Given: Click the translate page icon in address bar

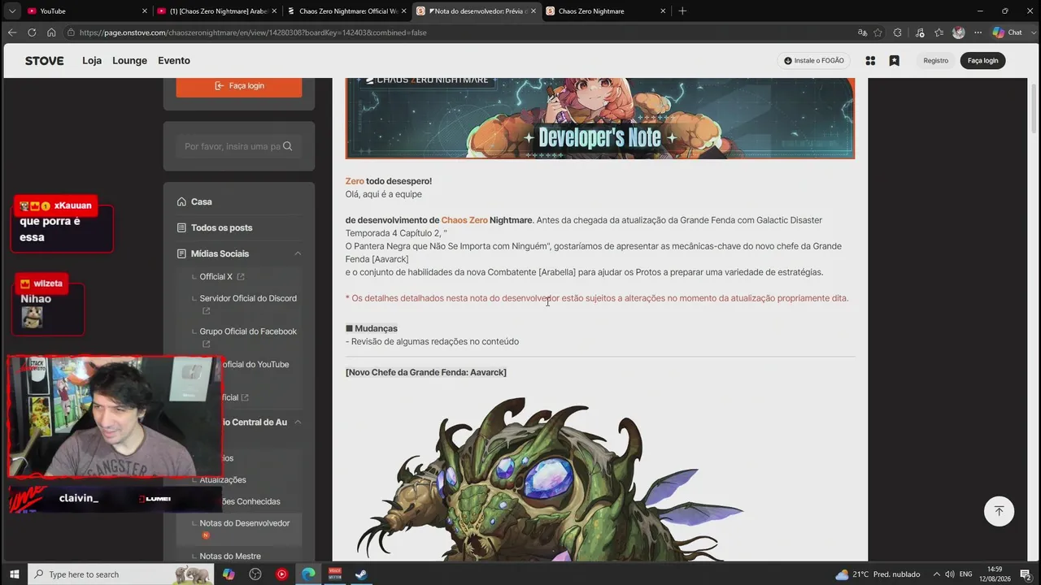Looking at the screenshot, I should 862,32.
